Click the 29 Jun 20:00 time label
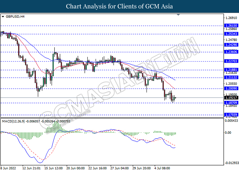 click(x=142, y=168)
